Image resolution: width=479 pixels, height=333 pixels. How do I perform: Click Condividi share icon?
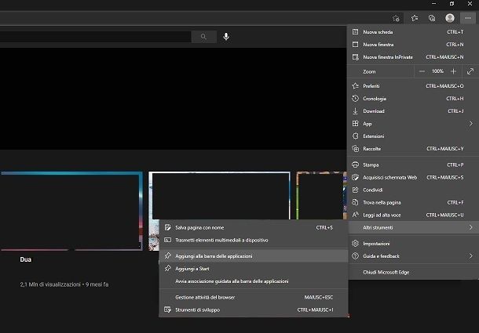355,190
